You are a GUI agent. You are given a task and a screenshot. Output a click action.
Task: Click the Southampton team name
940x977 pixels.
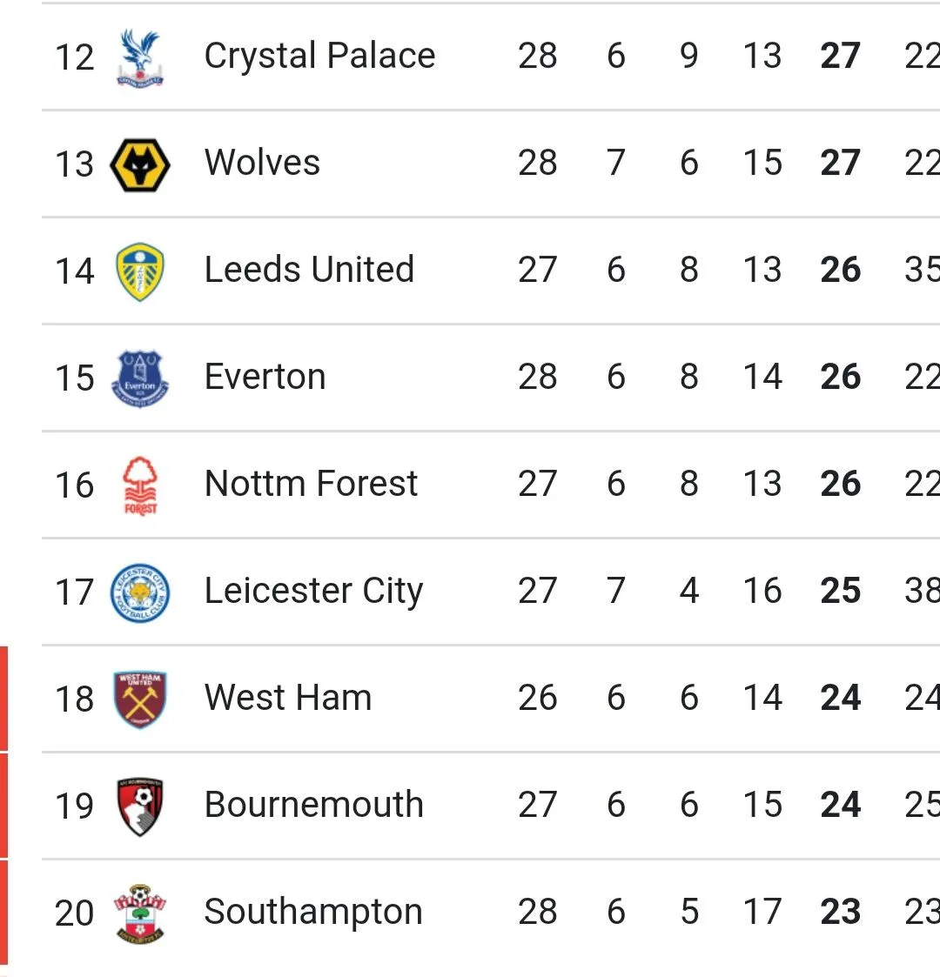pos(312,913)
